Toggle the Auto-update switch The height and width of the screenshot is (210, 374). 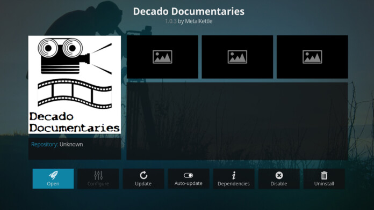(189, 175)
